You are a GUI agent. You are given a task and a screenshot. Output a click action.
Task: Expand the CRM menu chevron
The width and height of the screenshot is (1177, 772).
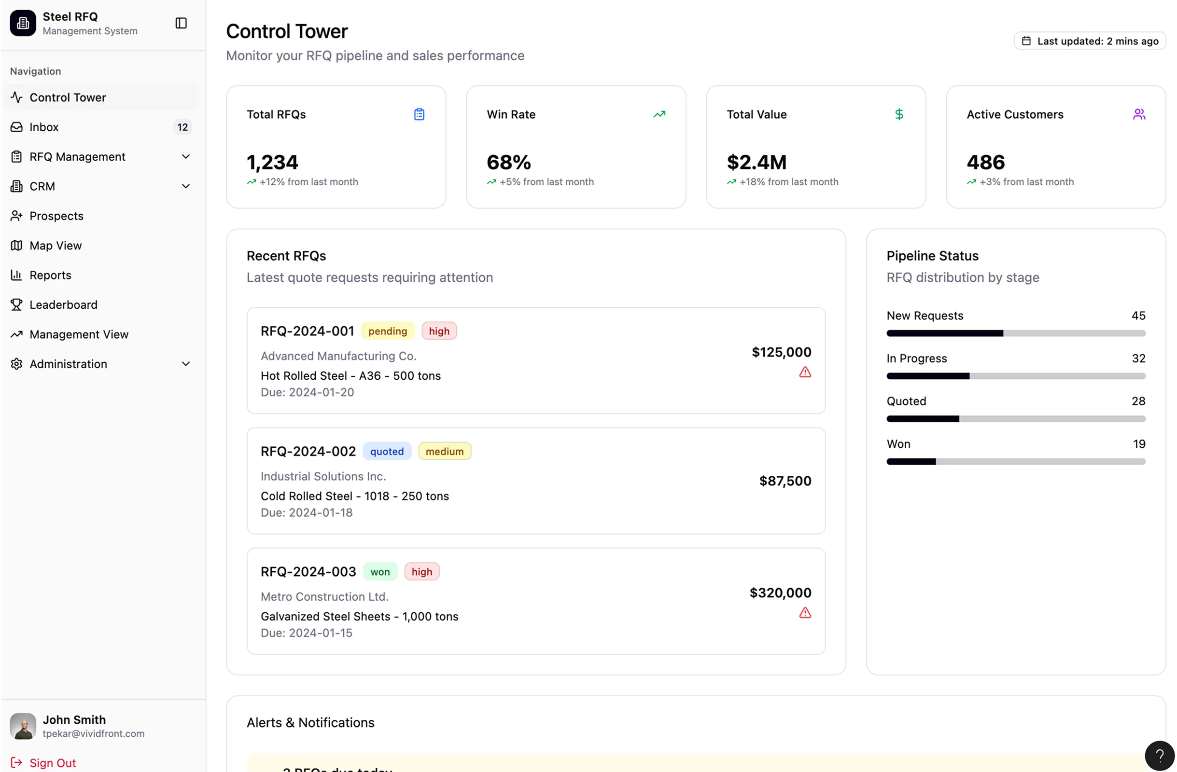[185, 186]
